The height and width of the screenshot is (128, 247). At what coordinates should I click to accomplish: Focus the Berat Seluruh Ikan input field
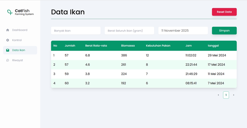click(129, 31)
